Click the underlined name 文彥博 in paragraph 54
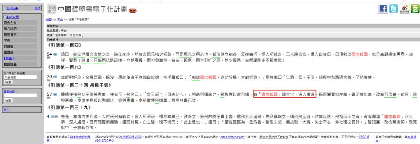Screen dimensions: 420x144 [96, 54]
